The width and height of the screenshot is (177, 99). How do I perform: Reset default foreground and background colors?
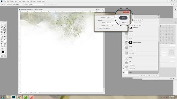(x=2, y=54)
